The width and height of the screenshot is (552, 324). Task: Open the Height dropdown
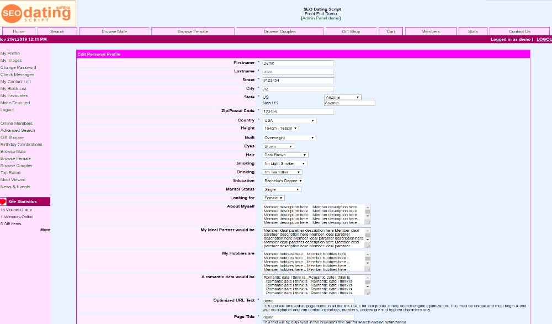pyautogui.click(x=280, y=129)
